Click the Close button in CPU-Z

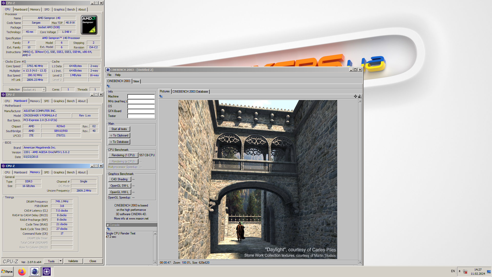tap(93, 261)
